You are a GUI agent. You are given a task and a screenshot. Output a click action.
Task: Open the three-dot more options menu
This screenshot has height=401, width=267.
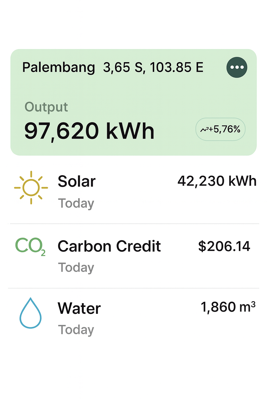236,67
